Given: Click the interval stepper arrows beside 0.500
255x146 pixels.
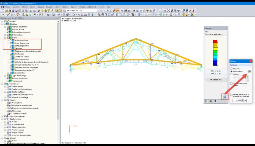Looking at the screenshot, I should coord(243,100).
